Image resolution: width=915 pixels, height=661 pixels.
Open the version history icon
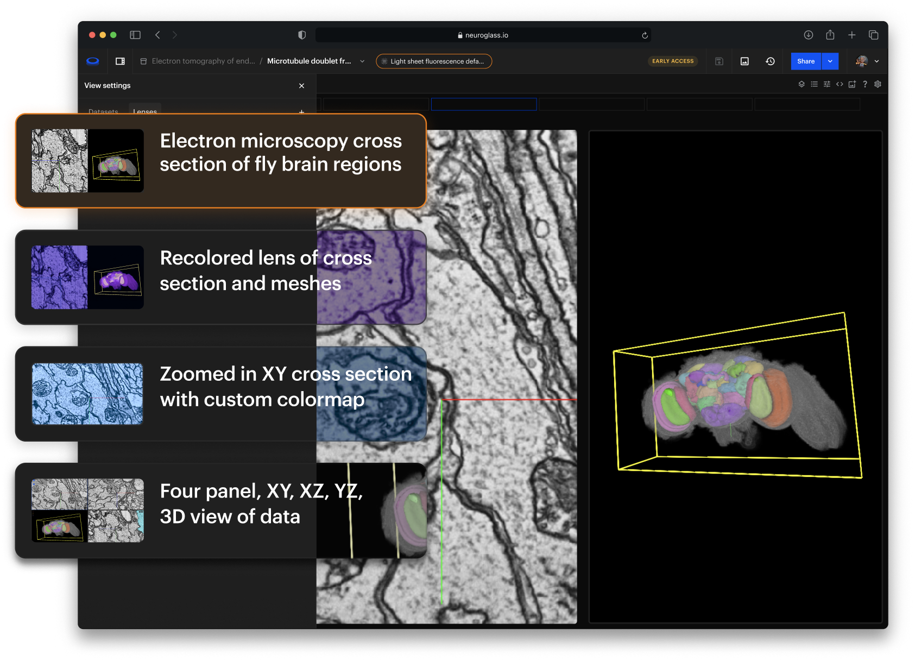pyautogui.click(x=770, y=61)
